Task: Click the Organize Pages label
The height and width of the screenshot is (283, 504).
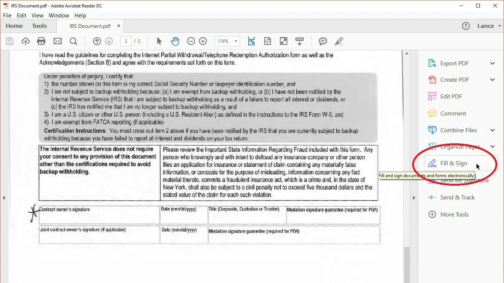Action: (x=460, y=147)
